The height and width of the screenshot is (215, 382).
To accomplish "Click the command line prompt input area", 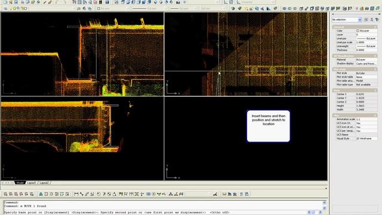I will 156,213.
